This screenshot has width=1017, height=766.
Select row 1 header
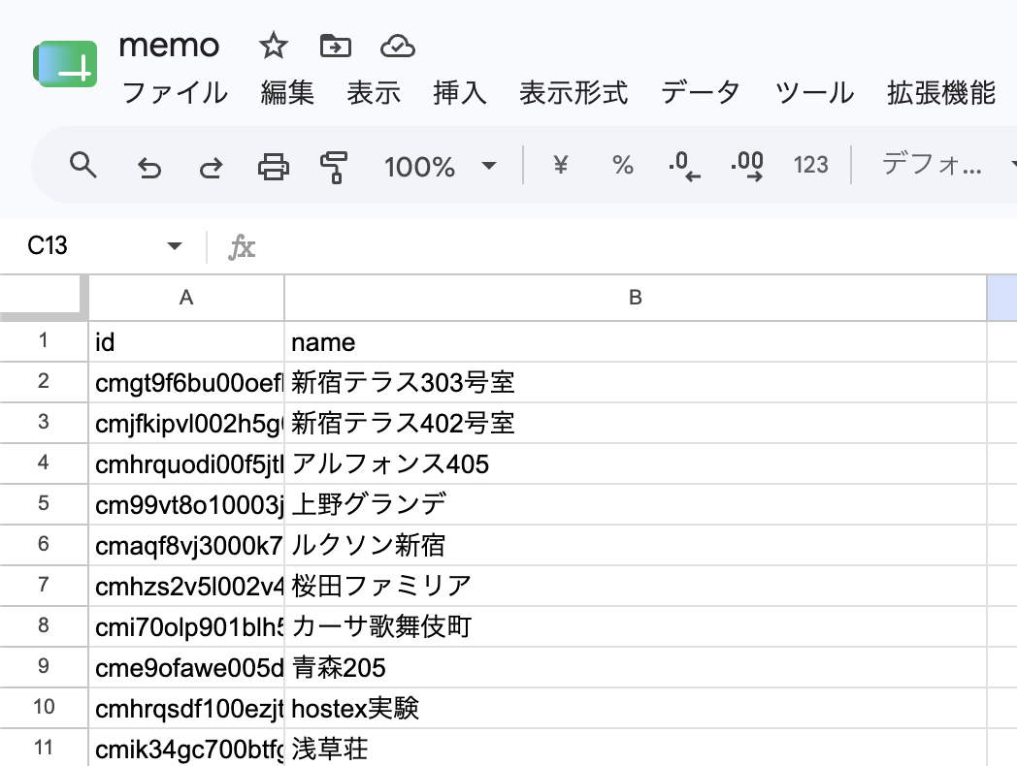click(44, 341)
